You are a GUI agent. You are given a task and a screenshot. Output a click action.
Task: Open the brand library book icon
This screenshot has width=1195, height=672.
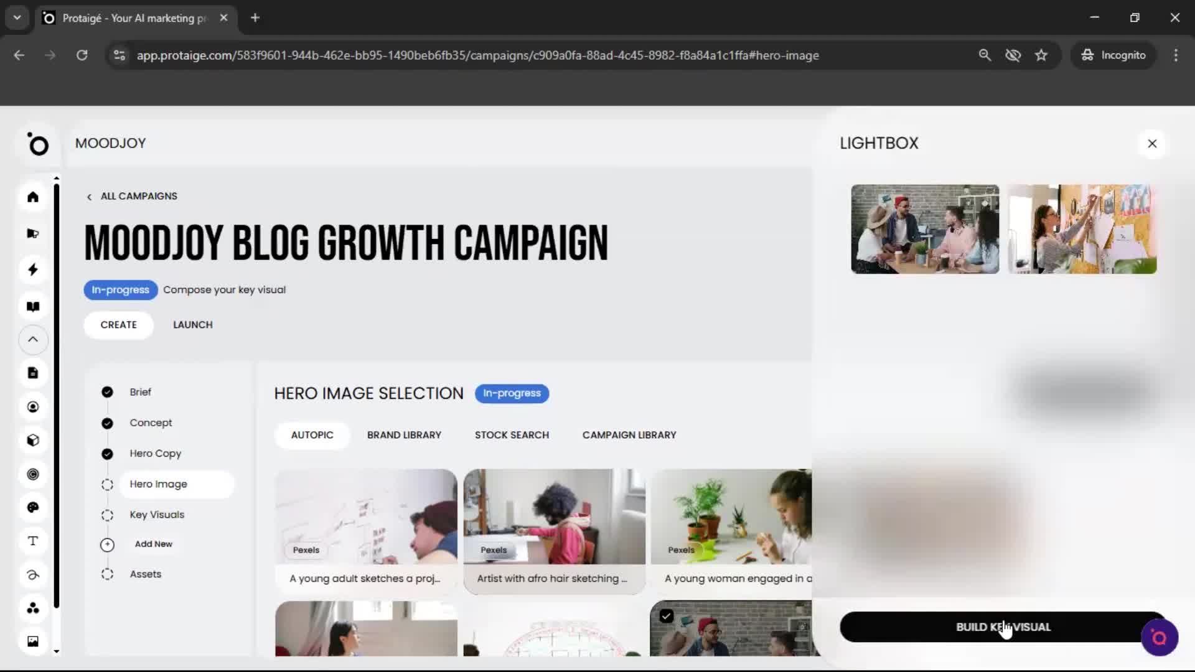(x=32, y=306)
